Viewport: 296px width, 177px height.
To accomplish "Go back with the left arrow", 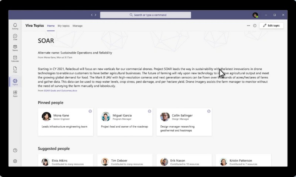I will point(92,15).
